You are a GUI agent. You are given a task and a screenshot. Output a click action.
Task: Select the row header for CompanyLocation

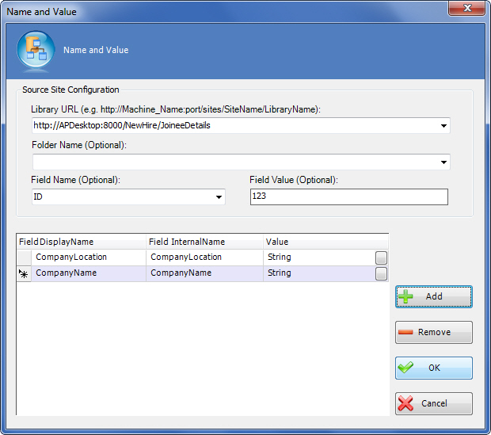[24, 258]
